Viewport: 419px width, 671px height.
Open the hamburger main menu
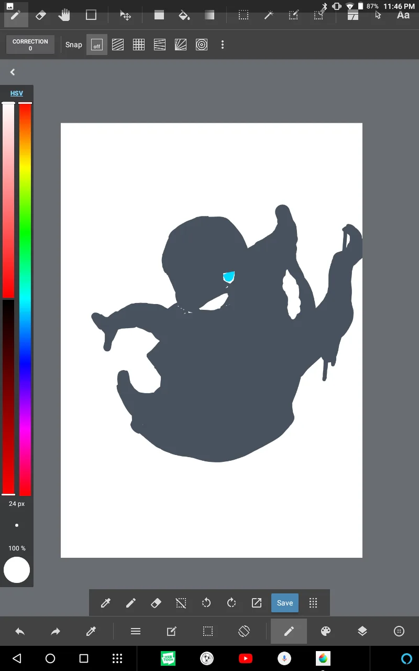(x=136, y=632)
